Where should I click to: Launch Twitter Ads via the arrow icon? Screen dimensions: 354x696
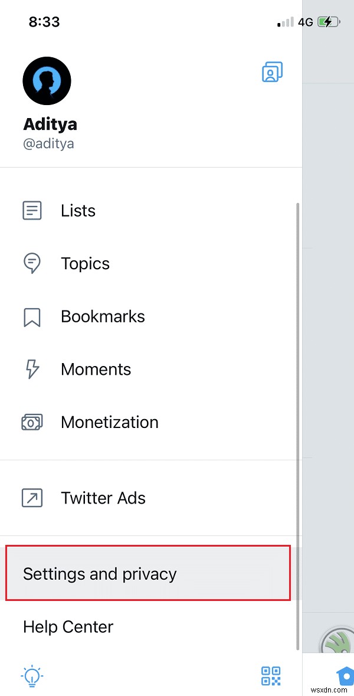32,498
